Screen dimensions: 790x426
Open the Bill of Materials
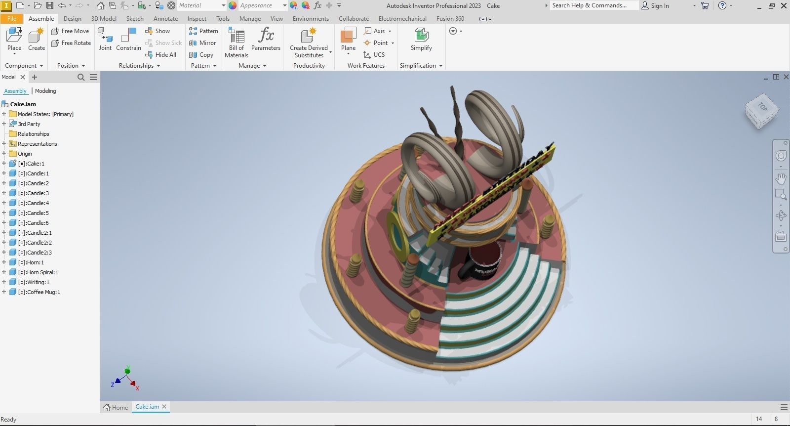[237, 43]
